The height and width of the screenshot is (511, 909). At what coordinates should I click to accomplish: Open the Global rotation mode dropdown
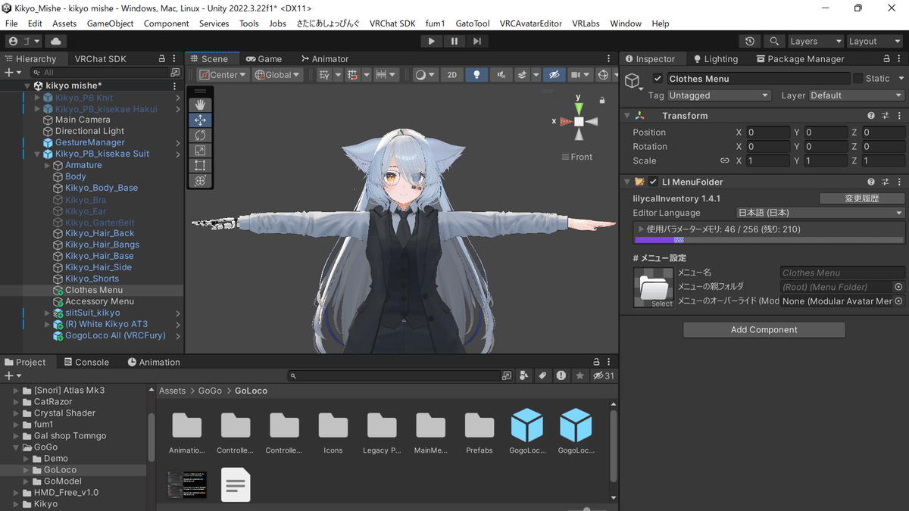click(277, 74)
